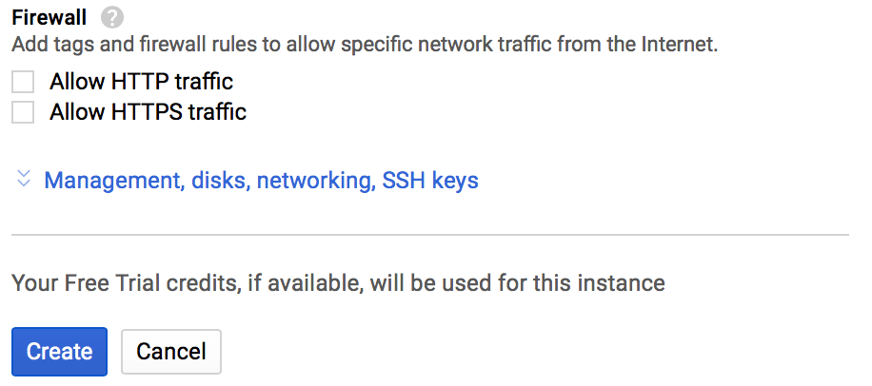Tick the Allow HTTPS traffic checkbox
This screenshot has width=872, height=386.
pos(23,112)
